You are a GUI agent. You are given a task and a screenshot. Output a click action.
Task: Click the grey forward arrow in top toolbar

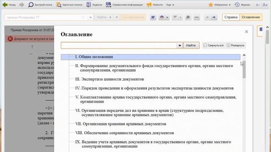(22, 5)
